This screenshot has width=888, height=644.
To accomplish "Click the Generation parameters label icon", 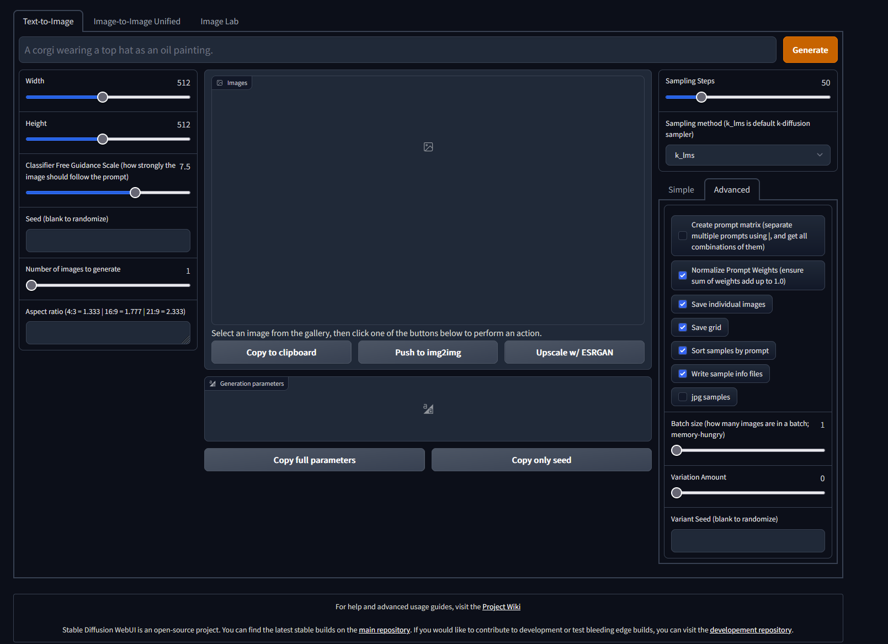I will pyautogui.click(x=212, y=384).
